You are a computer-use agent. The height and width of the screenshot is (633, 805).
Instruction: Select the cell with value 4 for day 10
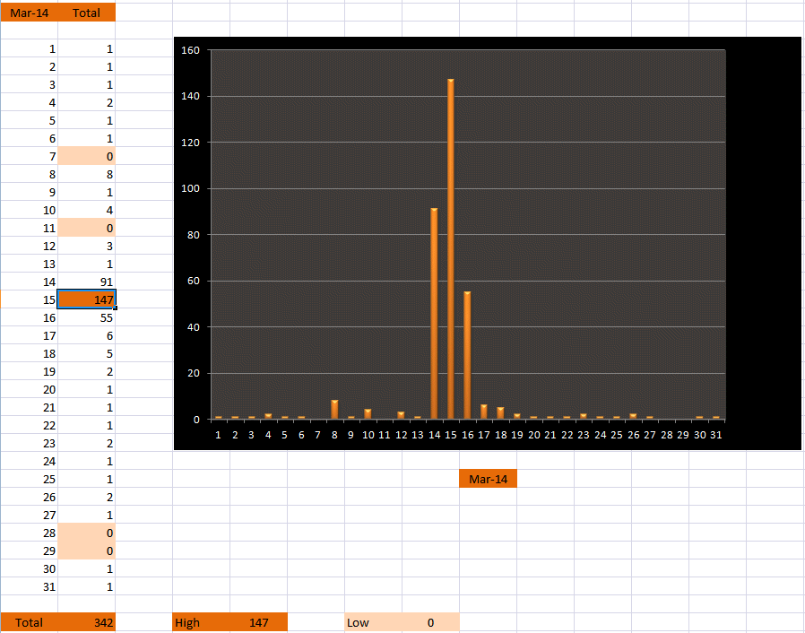(x=86, y=210)
